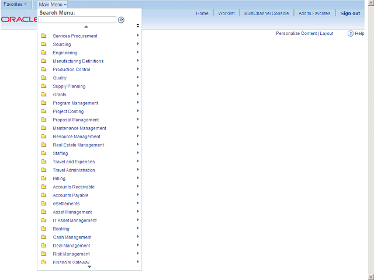The height and width of the screenshot is (280, 374).
Task: Expand the Accounts Payable submenu arrow
Action: click(138, 195)
